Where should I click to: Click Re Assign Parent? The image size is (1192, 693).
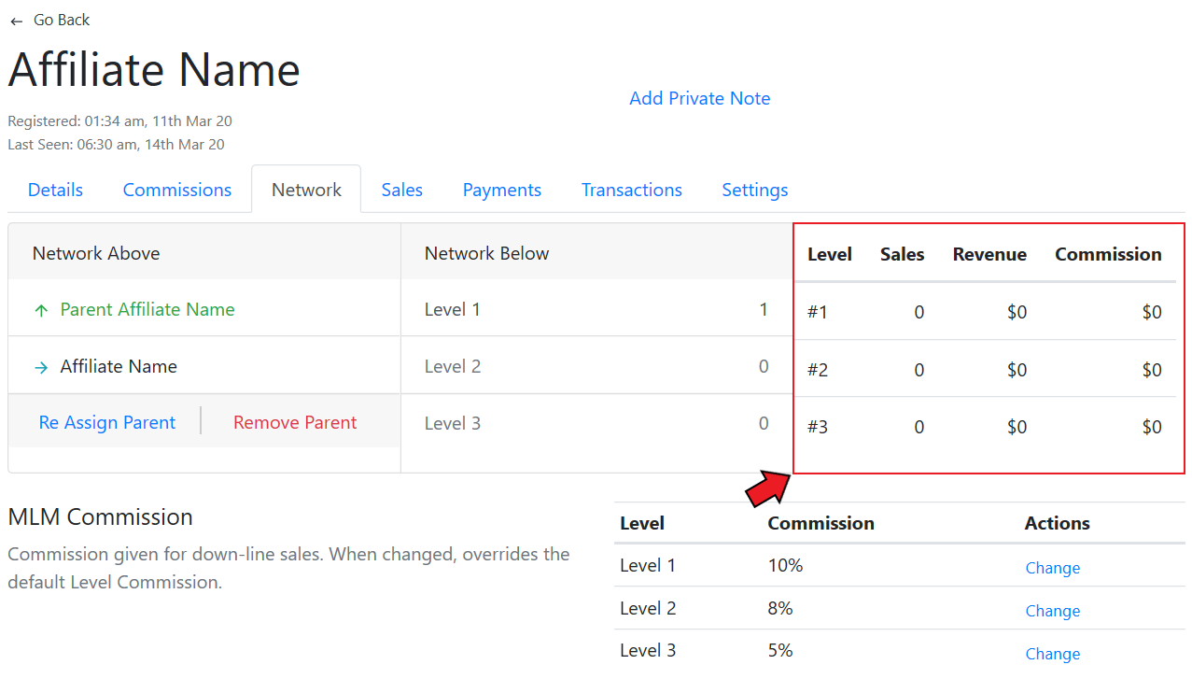(x=107, y=422)
